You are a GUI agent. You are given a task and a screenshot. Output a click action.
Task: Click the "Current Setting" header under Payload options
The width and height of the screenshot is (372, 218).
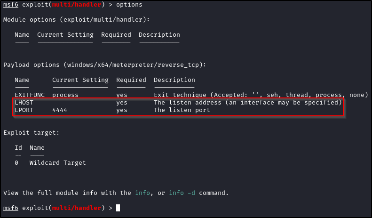tap(80, 80)
